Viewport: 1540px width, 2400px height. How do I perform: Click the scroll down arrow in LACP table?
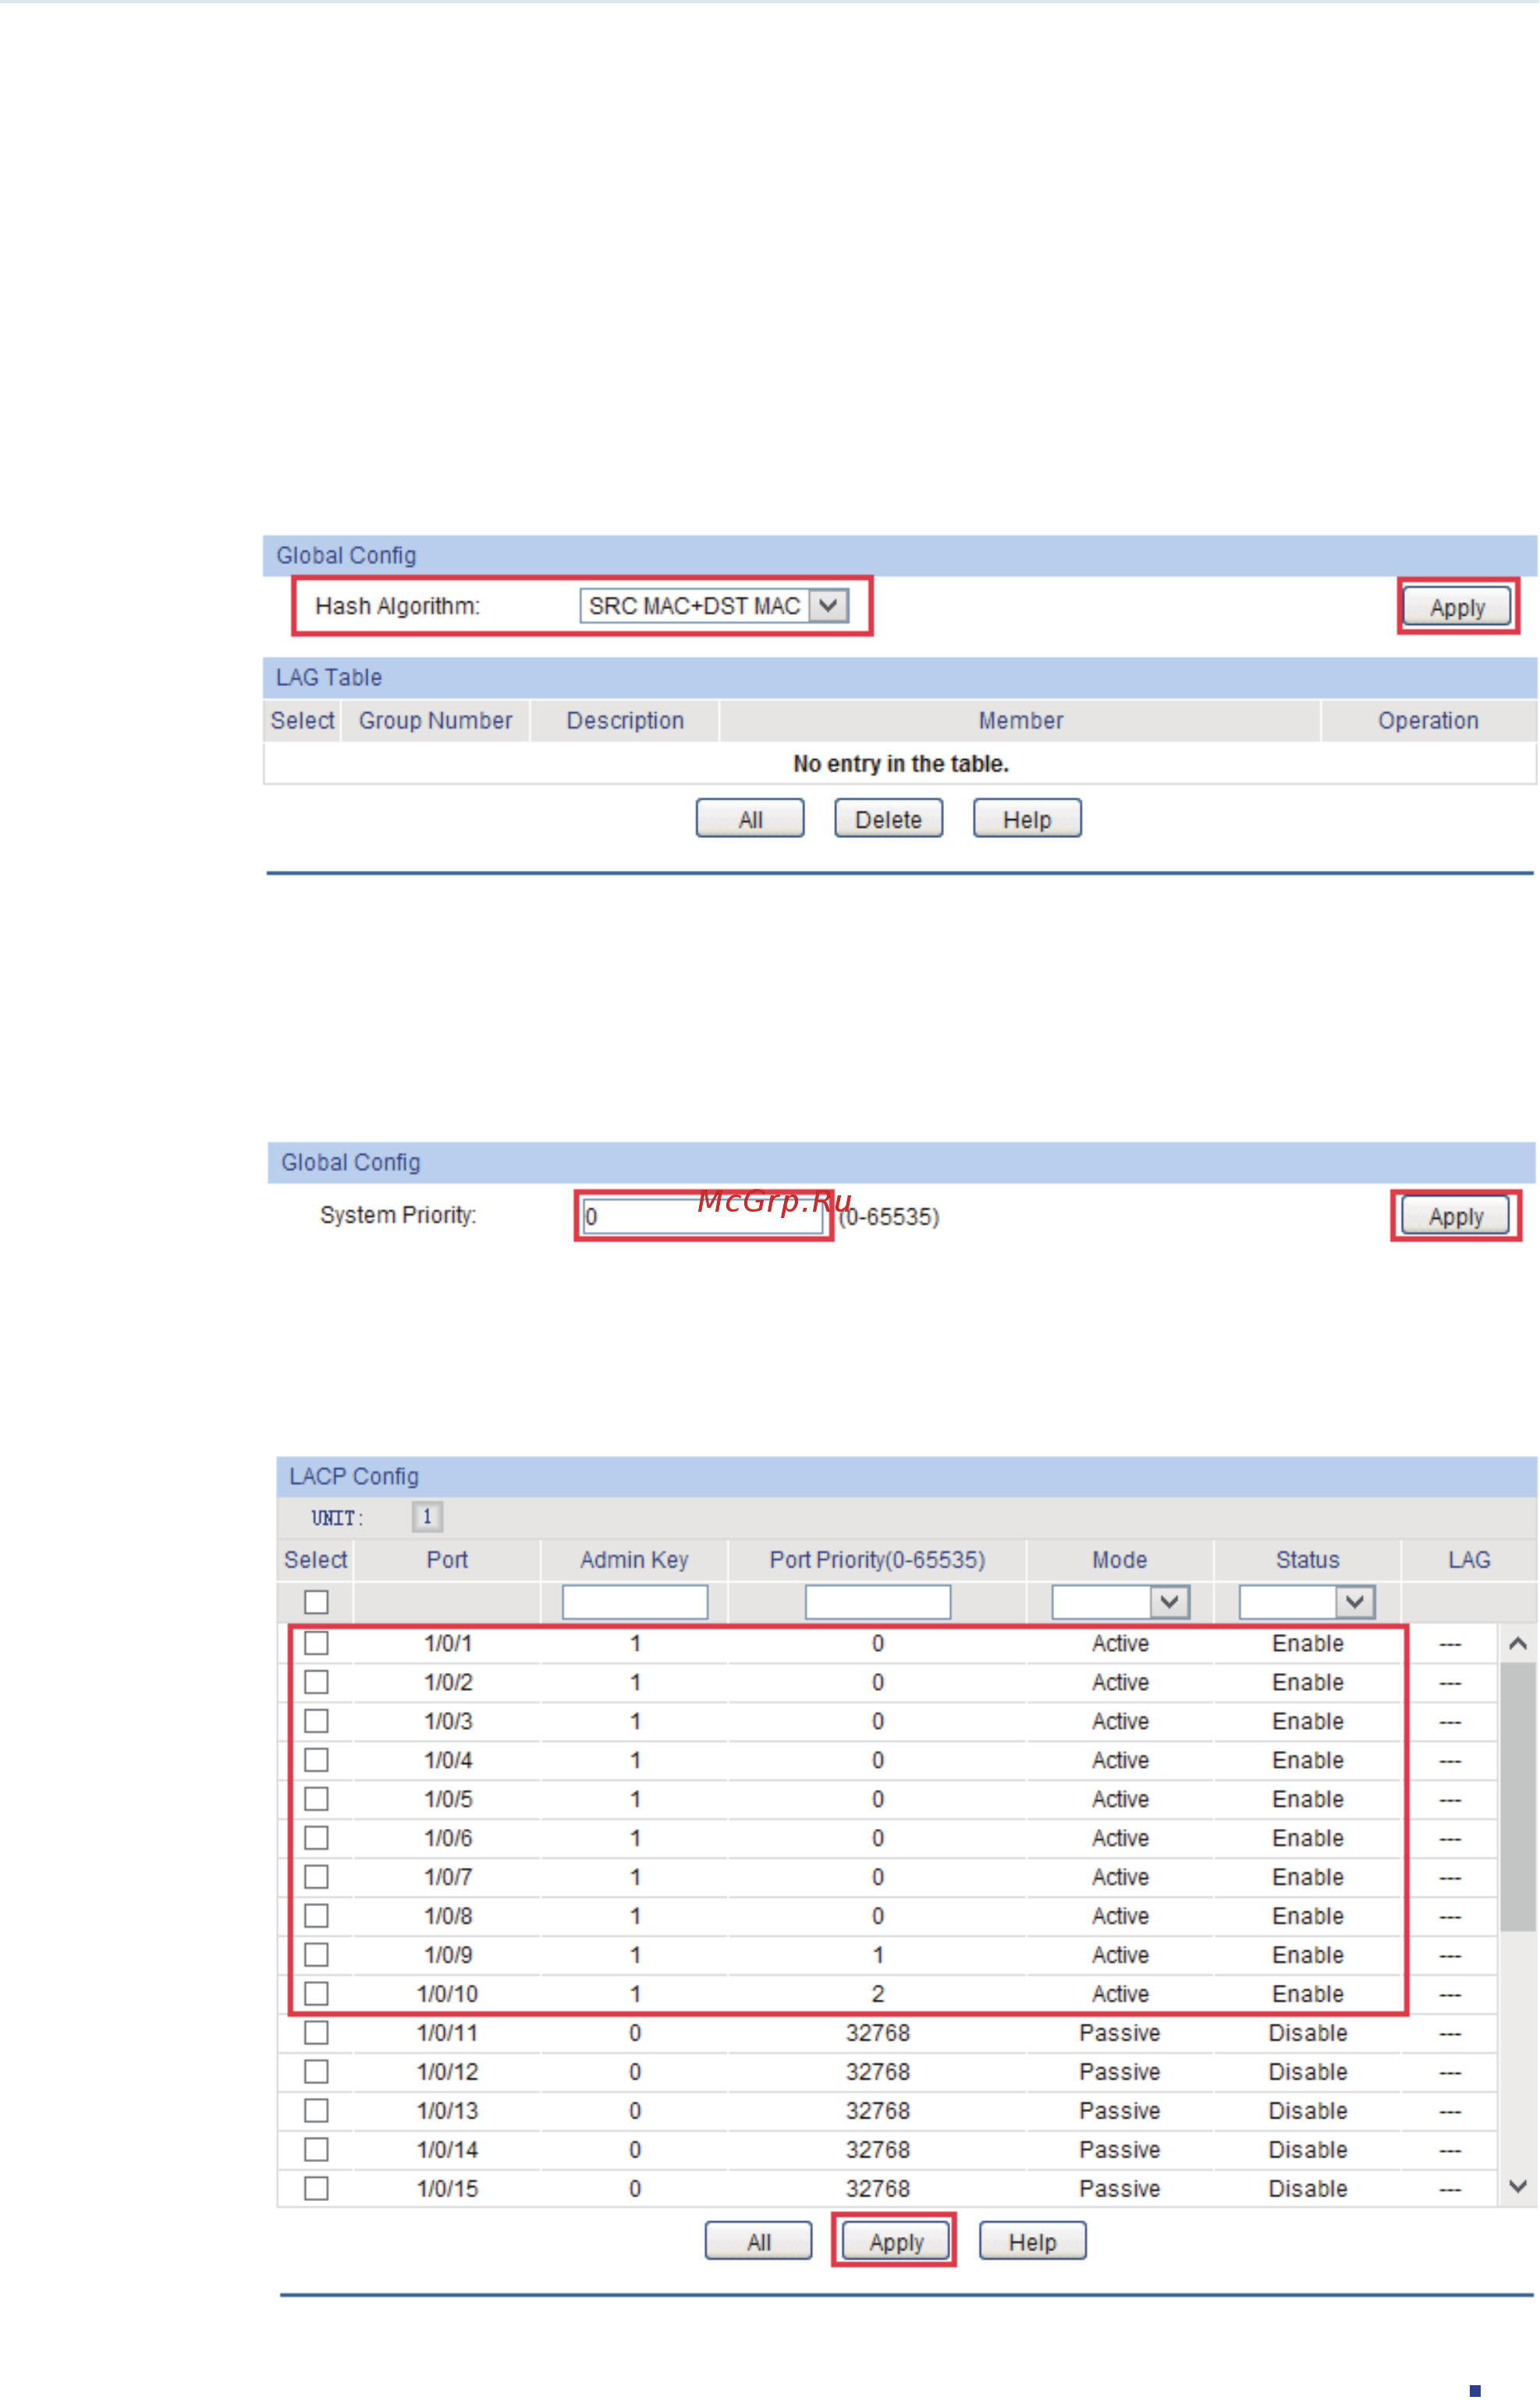coord(1517,2187)
